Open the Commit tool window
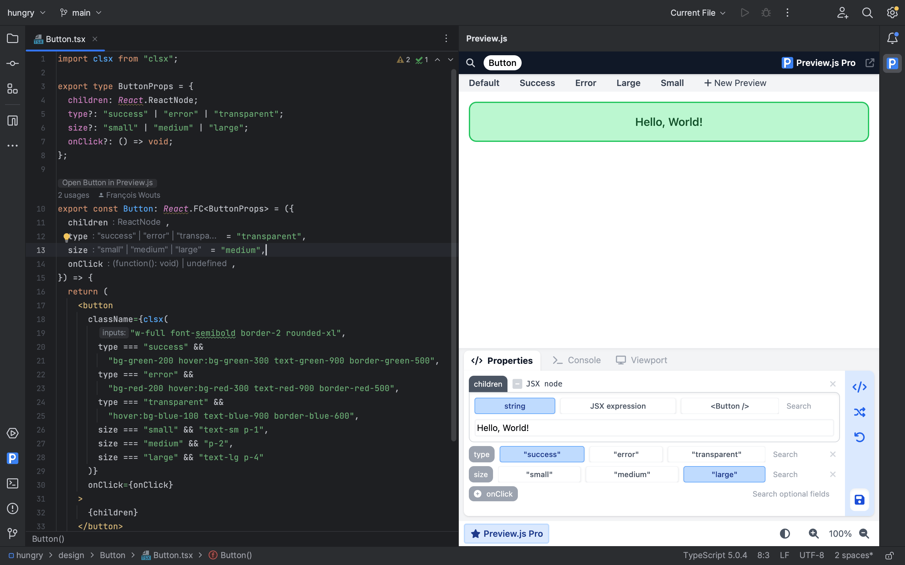Image resolution: width=905 pixels, height=565 pixels. [12, 63]
